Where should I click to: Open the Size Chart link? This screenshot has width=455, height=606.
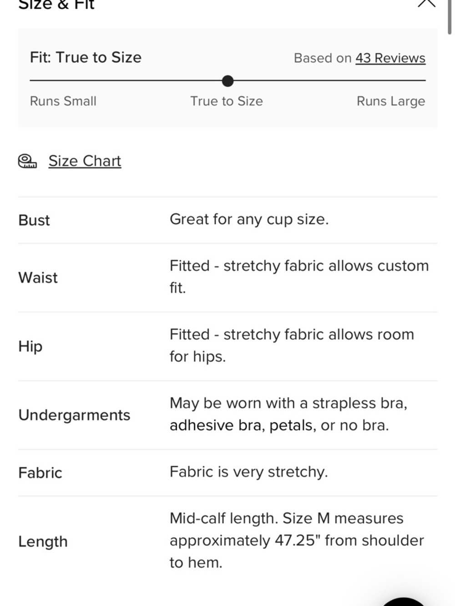[x=85, y=161]
